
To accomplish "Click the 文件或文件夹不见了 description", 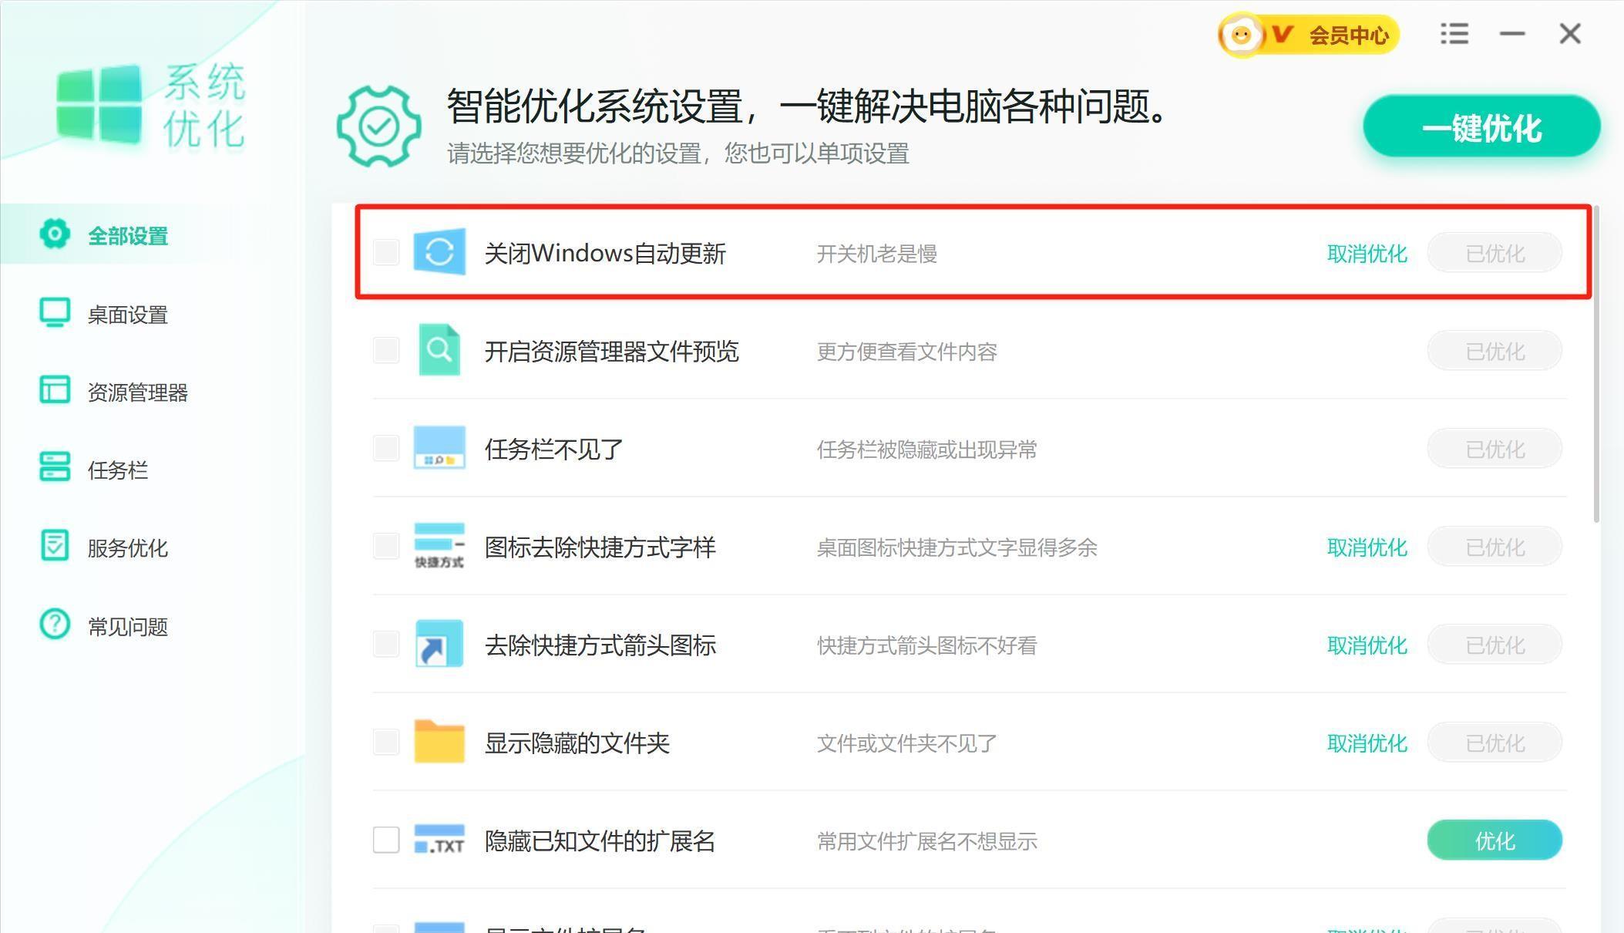I will click(x=906, y=743).
